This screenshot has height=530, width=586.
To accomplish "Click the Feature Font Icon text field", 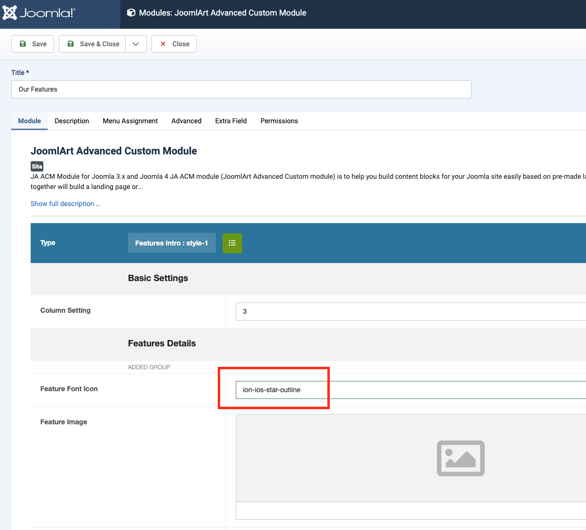I will pos(410,390).
